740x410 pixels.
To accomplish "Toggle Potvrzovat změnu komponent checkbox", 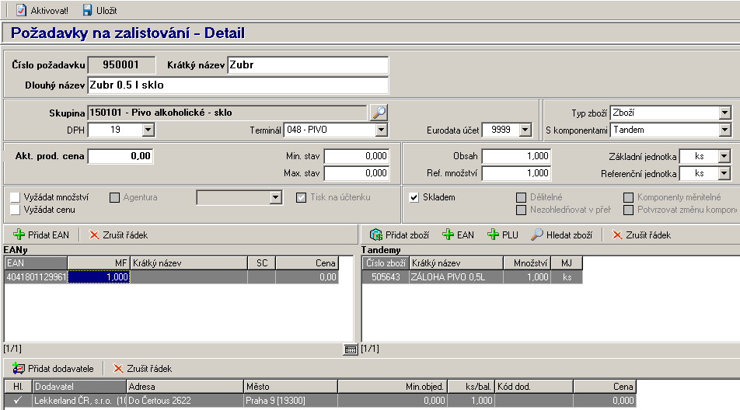I will tap(628, 210).
